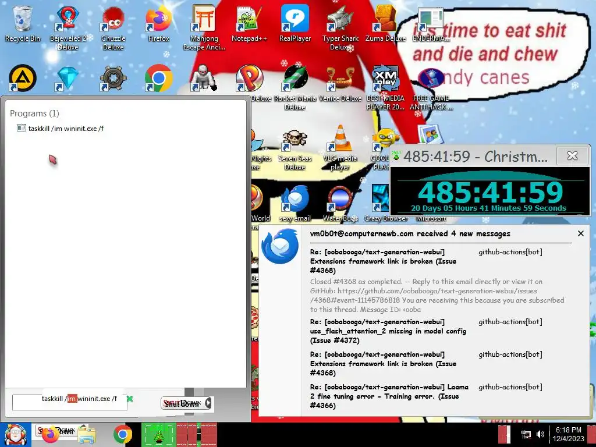Open Chrome from the taskbar

[x=122, y=435]
